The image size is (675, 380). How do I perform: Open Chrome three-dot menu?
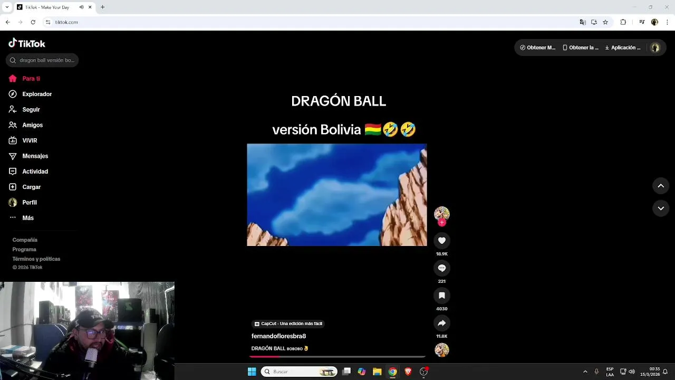click(x=668, y=22)
